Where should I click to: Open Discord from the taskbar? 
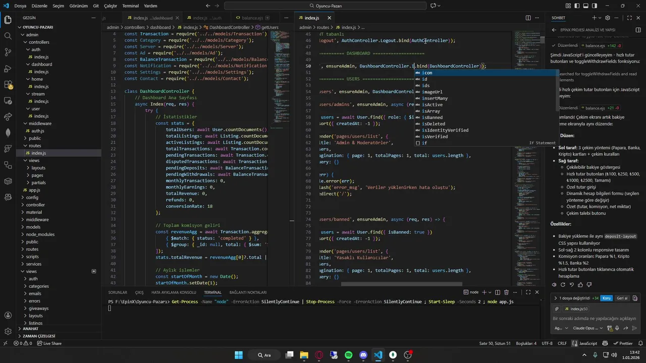[363, 355]
